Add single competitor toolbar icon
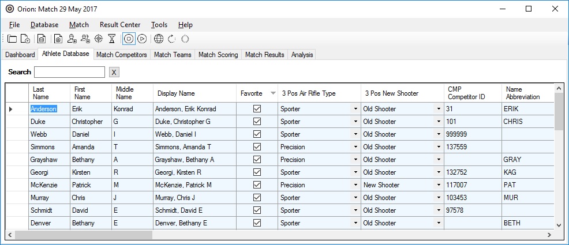The height and width of the screenshot is (245, 569). [72, 39]
